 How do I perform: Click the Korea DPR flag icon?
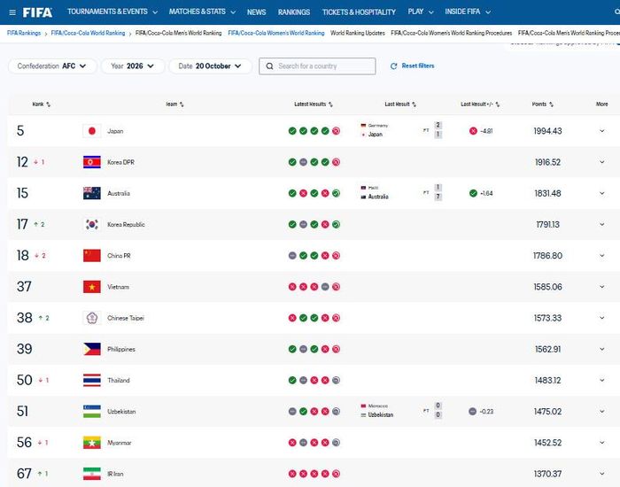tap(92, 162)
